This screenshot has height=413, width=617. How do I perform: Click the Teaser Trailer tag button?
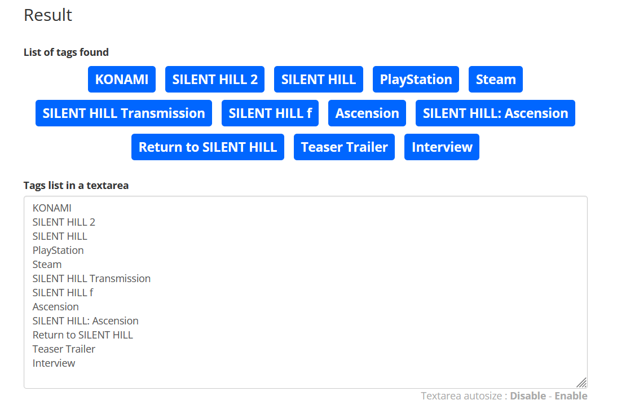click(344, 147)
